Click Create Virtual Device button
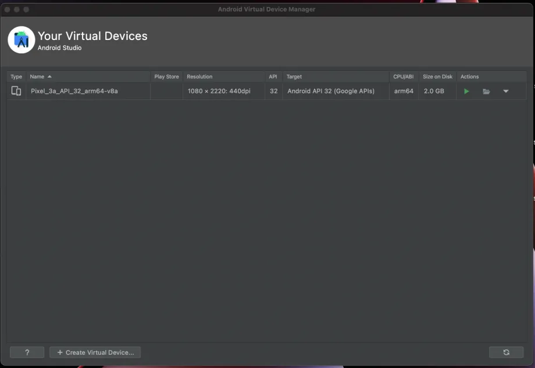535x368 pixels. coord(95,352)
